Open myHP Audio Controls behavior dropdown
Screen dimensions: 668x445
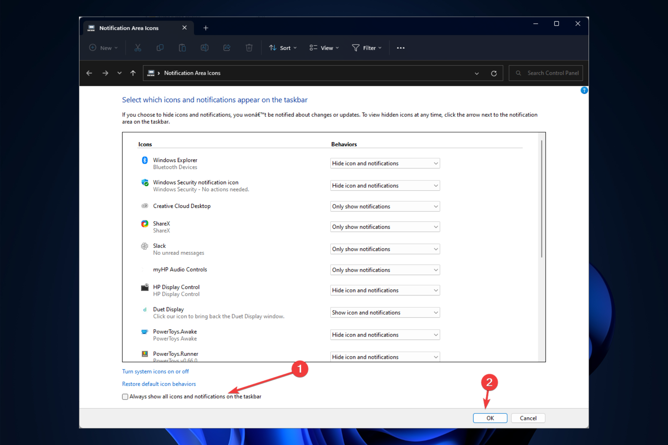pyautogui.click(x=385, y=270)
